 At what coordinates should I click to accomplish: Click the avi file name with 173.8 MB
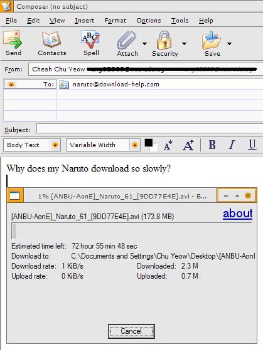pyautogui.click(x=93, y=216)
